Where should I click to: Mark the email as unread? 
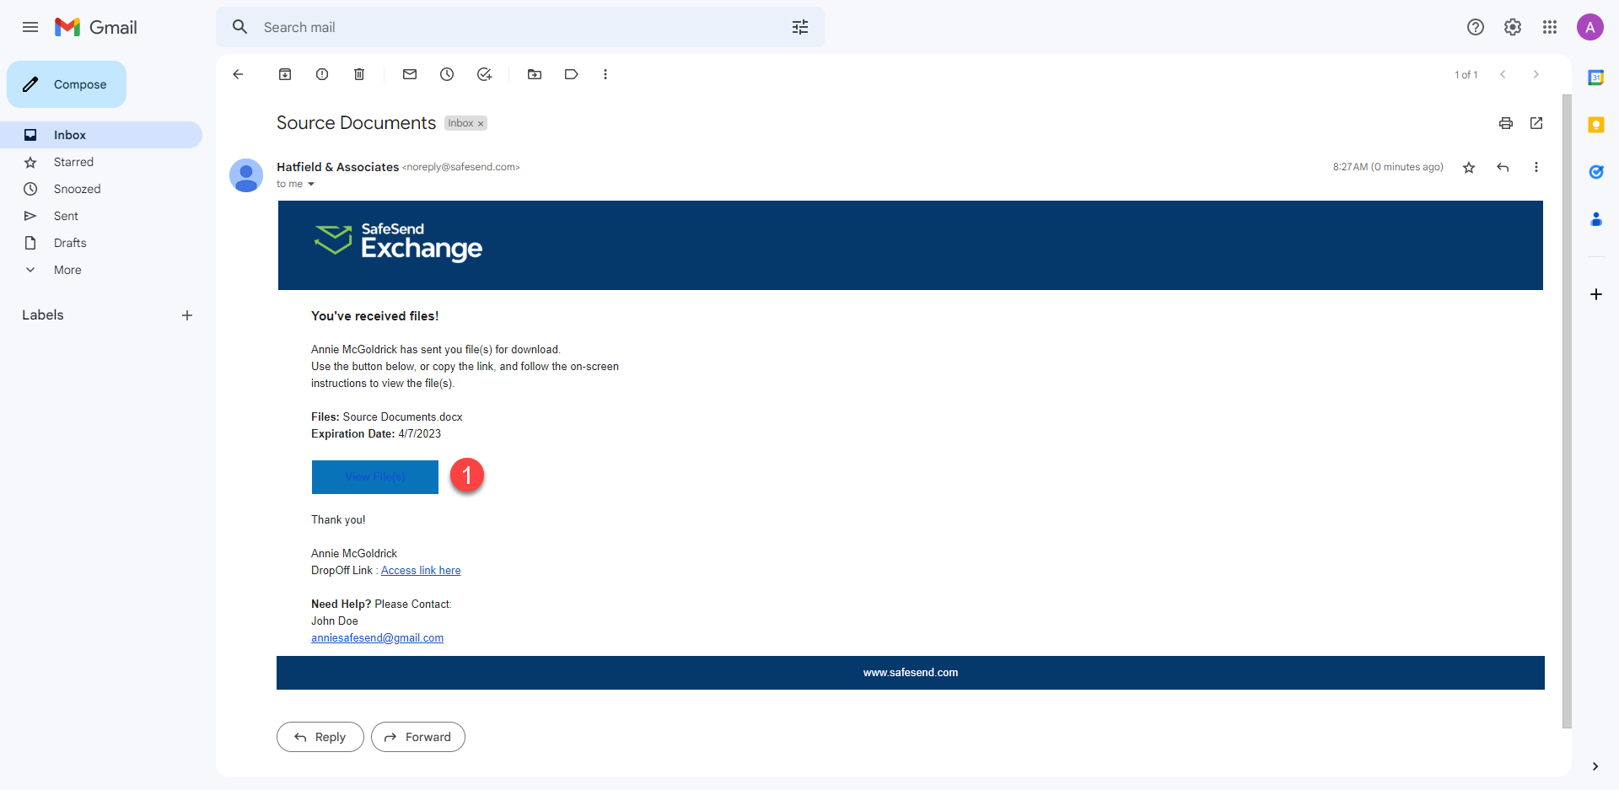click(410, 74)
